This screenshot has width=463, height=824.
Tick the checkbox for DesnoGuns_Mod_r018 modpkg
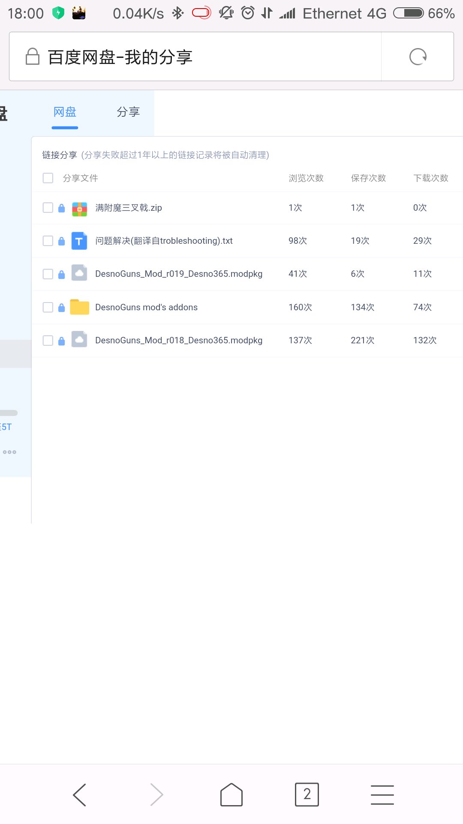click(48, 340)
